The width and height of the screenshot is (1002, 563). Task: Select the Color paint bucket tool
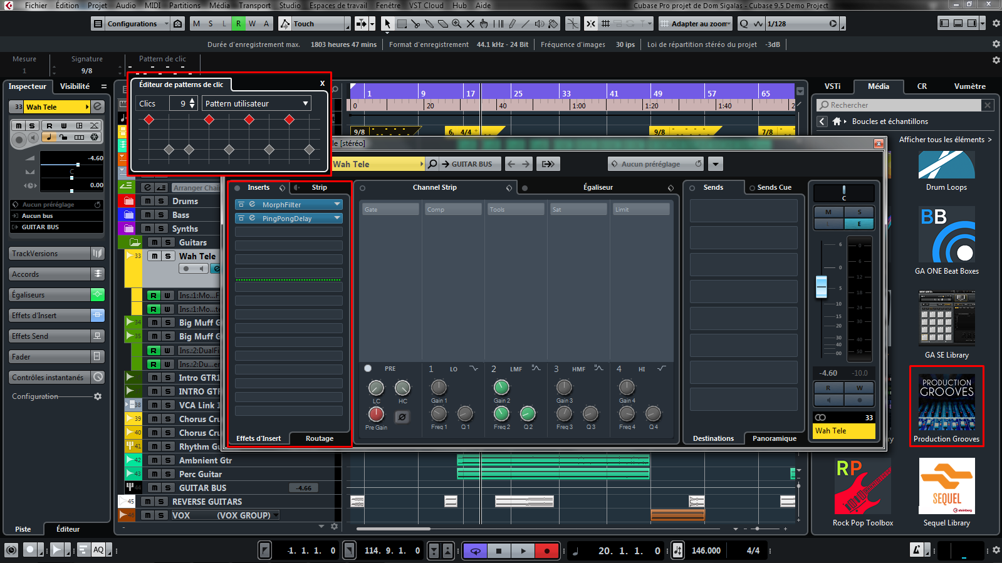pyautogui.click(x=553, y=24)
